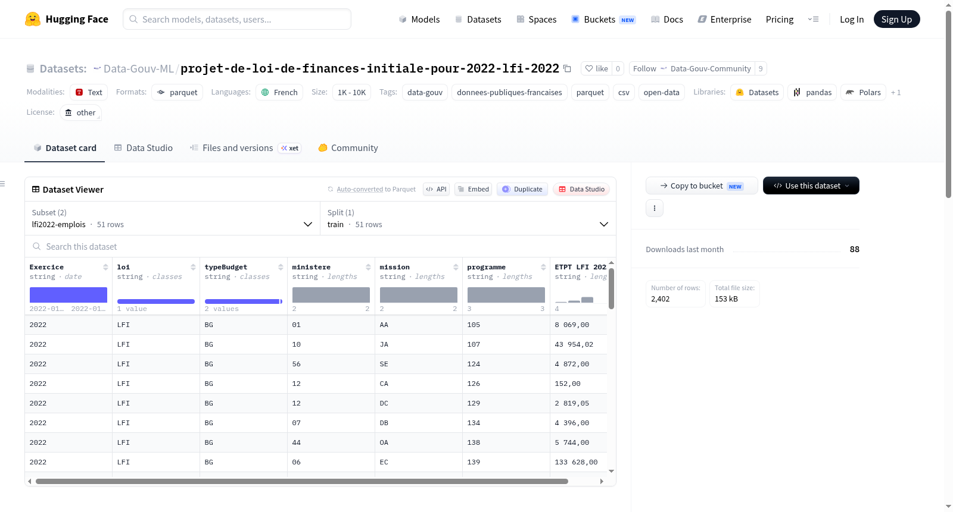
Task: Click the Duplicate button
Action: [x=522, y=189]
